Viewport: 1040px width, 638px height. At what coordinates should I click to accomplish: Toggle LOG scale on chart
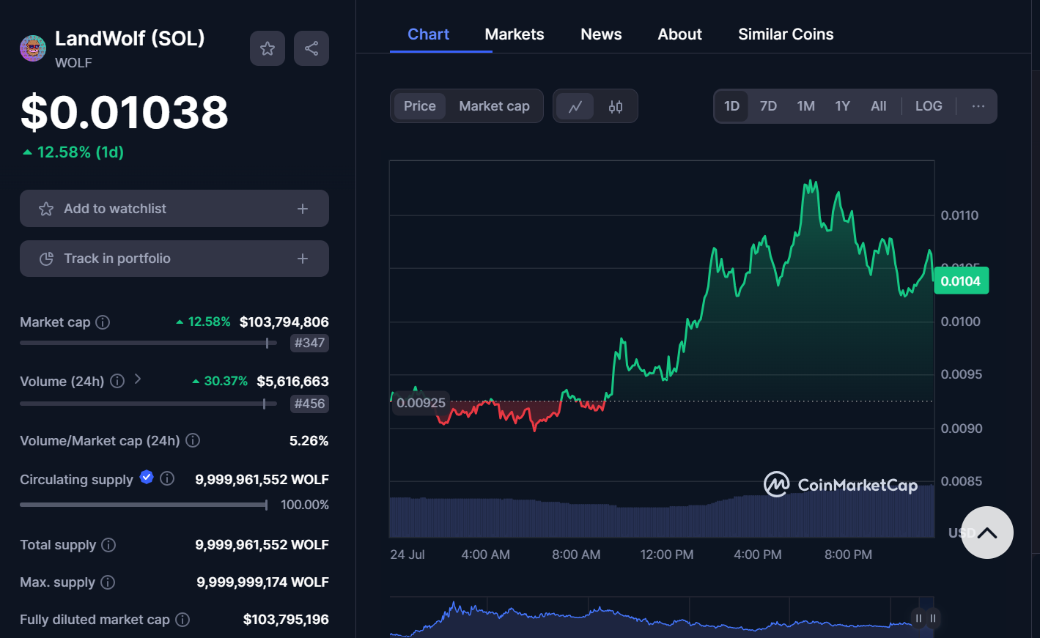coord(929,106)
